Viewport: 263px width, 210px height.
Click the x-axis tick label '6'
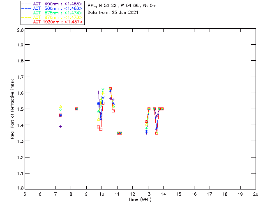tap(40, 194)
